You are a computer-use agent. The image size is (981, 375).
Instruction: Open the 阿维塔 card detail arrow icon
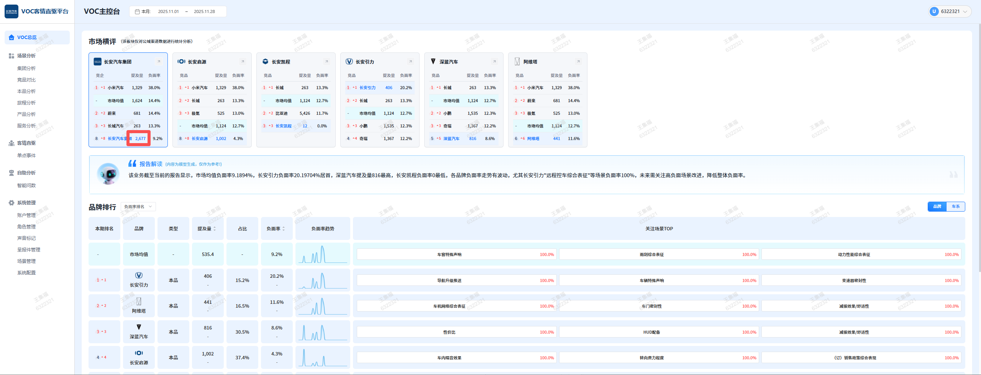pos(578,62)
